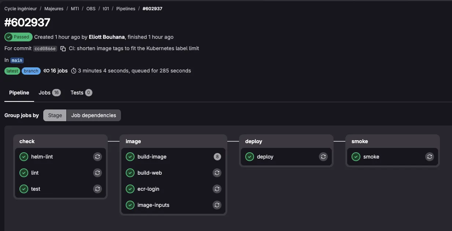The width and height of the screenshot is (452, 231).
Task: Click the deploy stage header
Action: [254, 141]
